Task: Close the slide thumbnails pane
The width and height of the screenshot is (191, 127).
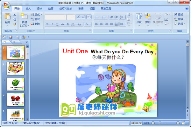Action: (x=26, y=42)
